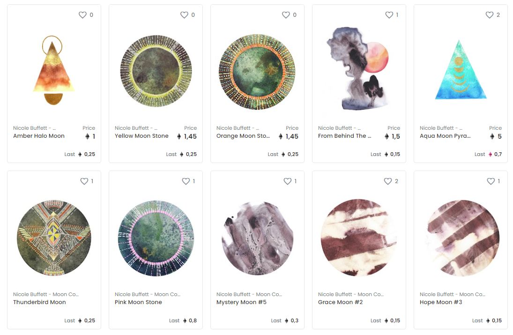Open the Grace Moon #2 title link
The width and height of the screenshot is (513, 335).
click(x=340, y=302)
